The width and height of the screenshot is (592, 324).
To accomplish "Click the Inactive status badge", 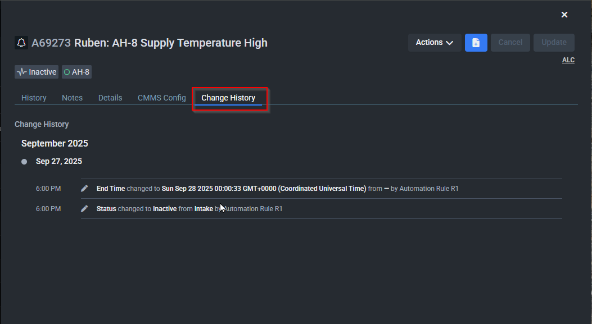I will coord(37,72).
